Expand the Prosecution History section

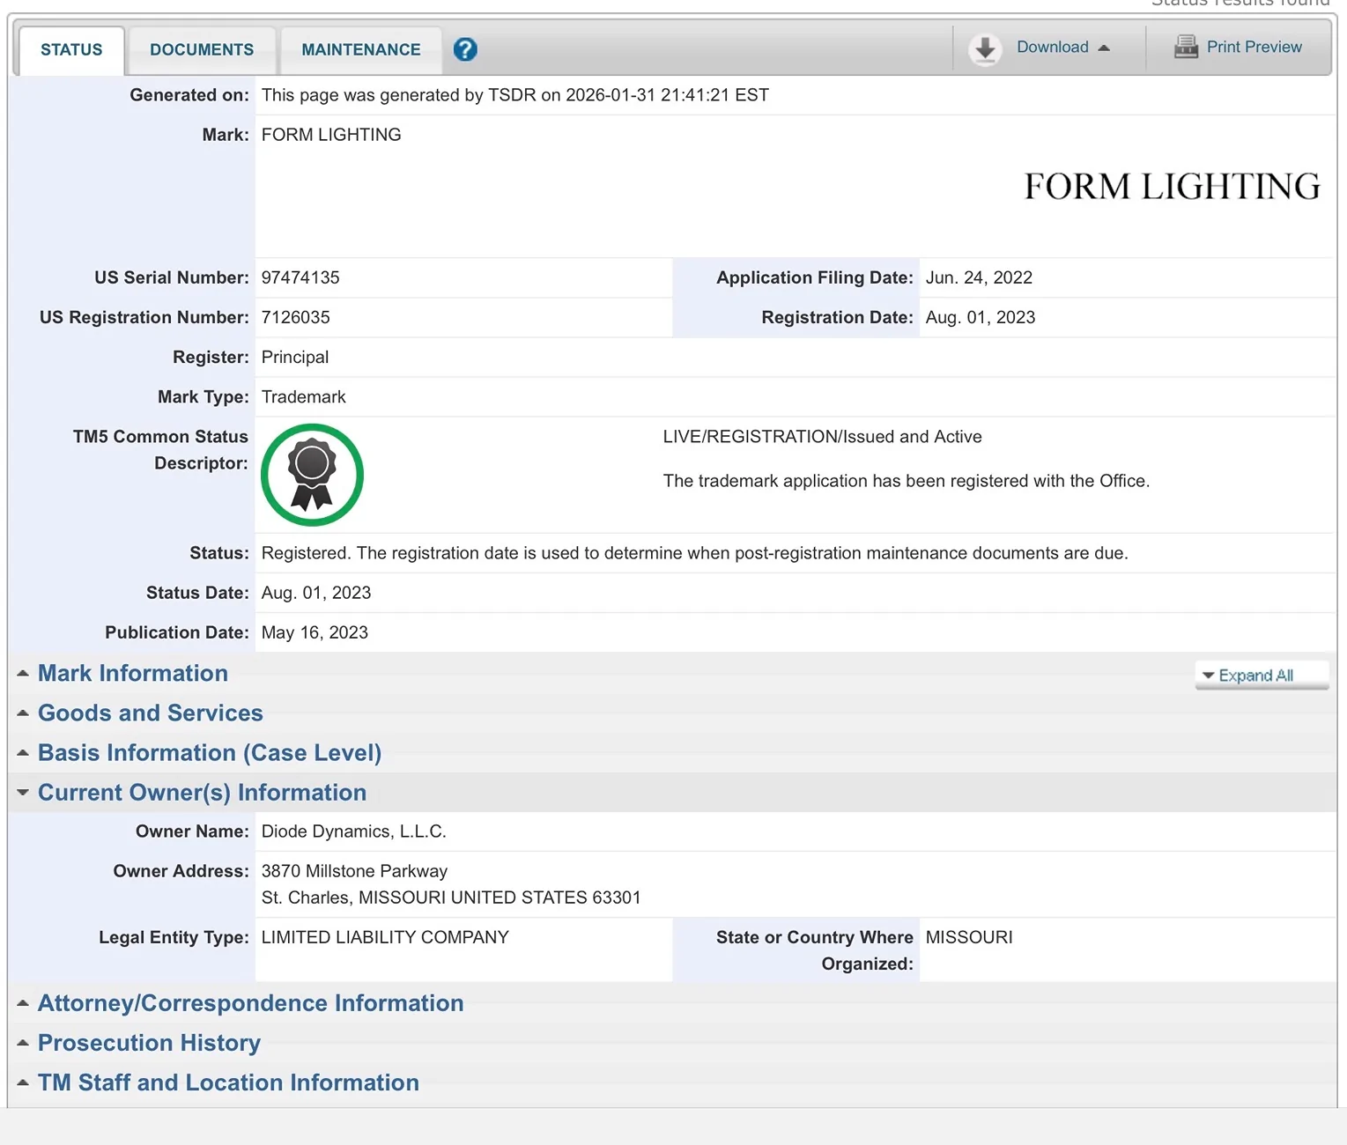point(149,1043)
